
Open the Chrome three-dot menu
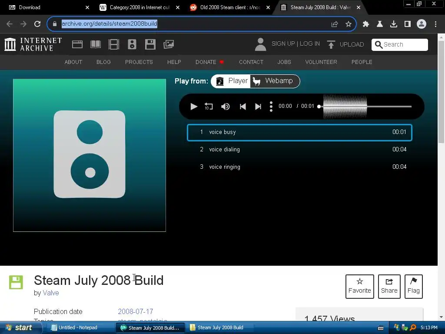tap(435, 24)
